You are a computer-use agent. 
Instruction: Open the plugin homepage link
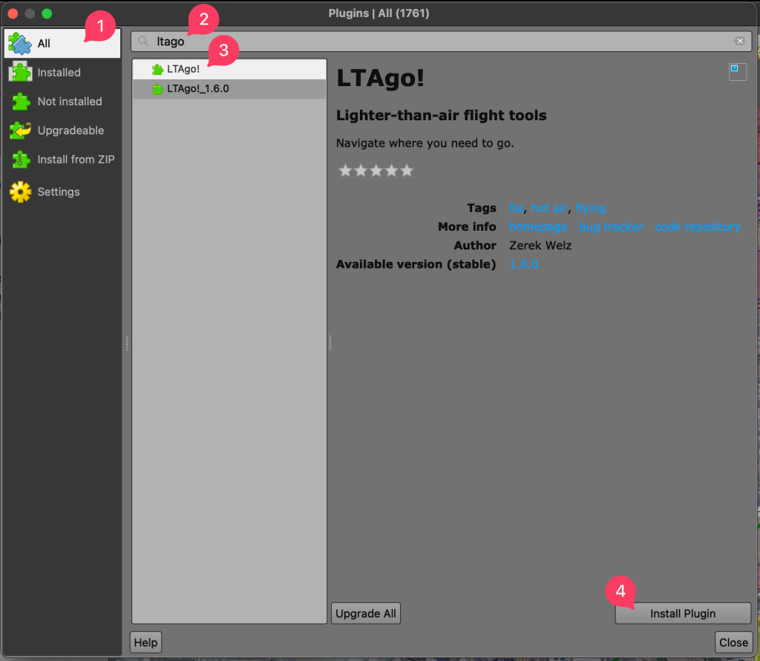pyautogui.click(x=538, y=227)
